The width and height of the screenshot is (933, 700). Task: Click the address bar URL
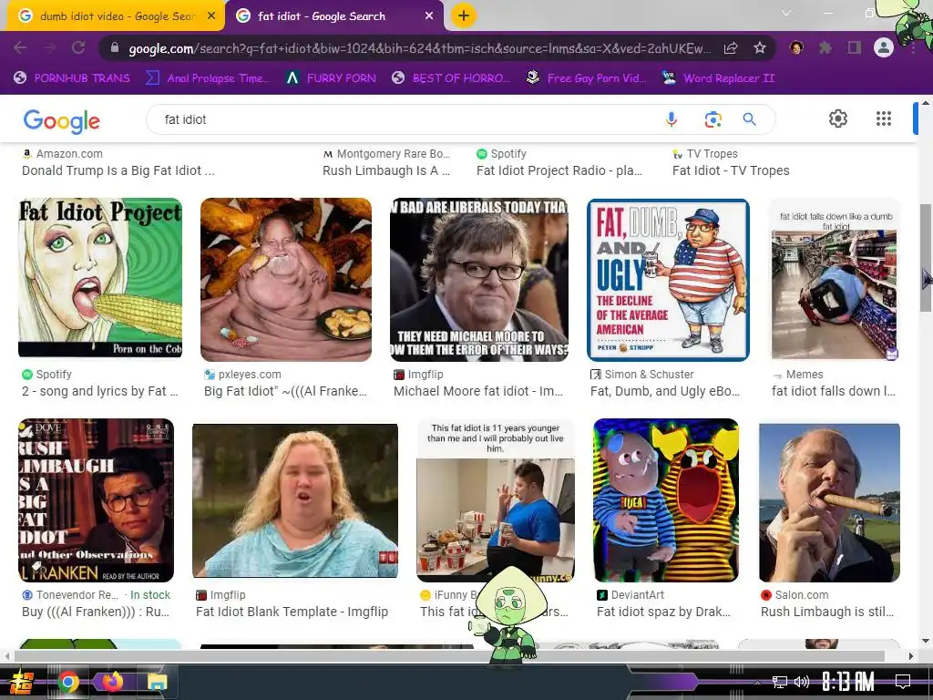419,48
